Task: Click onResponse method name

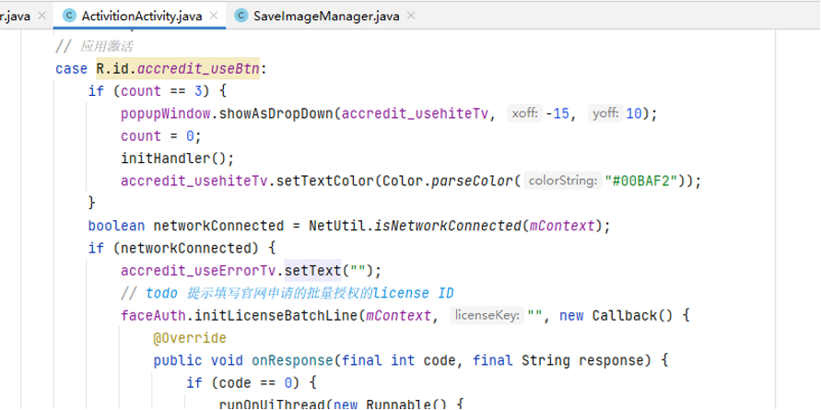Action: (x=292, y=361)
